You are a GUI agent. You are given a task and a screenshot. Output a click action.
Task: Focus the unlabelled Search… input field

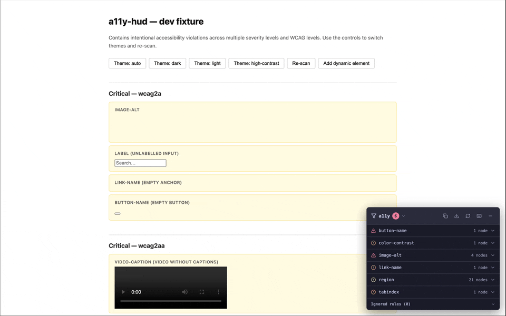tap(140, 163)
